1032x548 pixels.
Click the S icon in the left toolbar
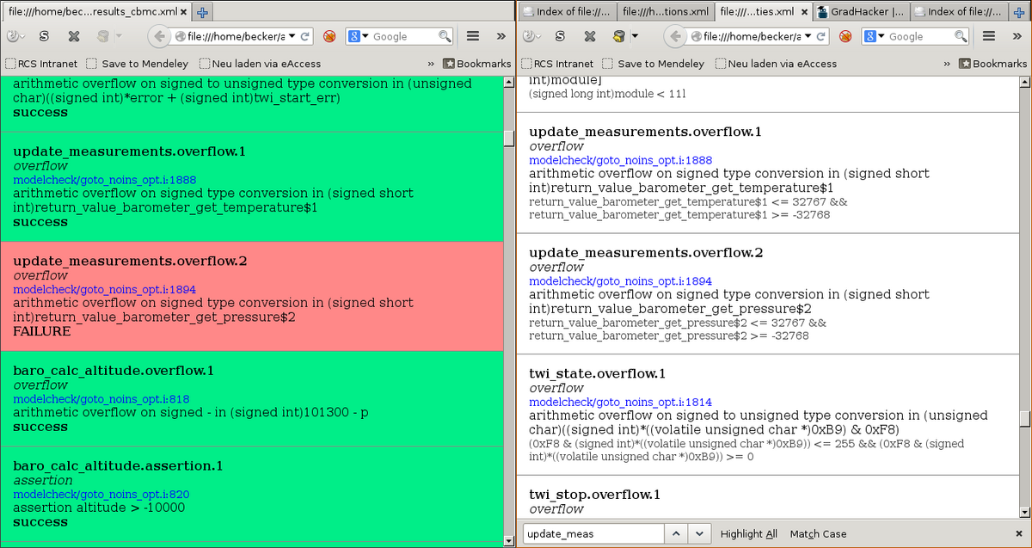click(x=44, y=36)
